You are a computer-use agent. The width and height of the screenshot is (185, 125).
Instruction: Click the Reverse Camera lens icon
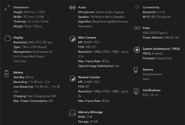72,78
